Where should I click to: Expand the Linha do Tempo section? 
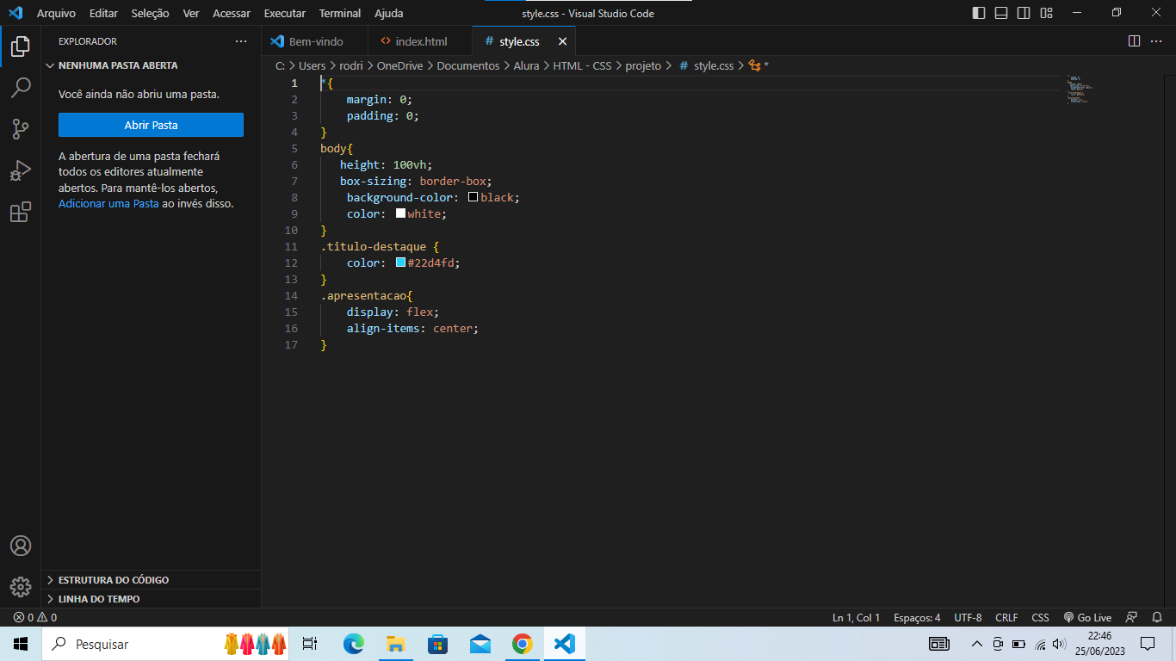coord(151,599)
